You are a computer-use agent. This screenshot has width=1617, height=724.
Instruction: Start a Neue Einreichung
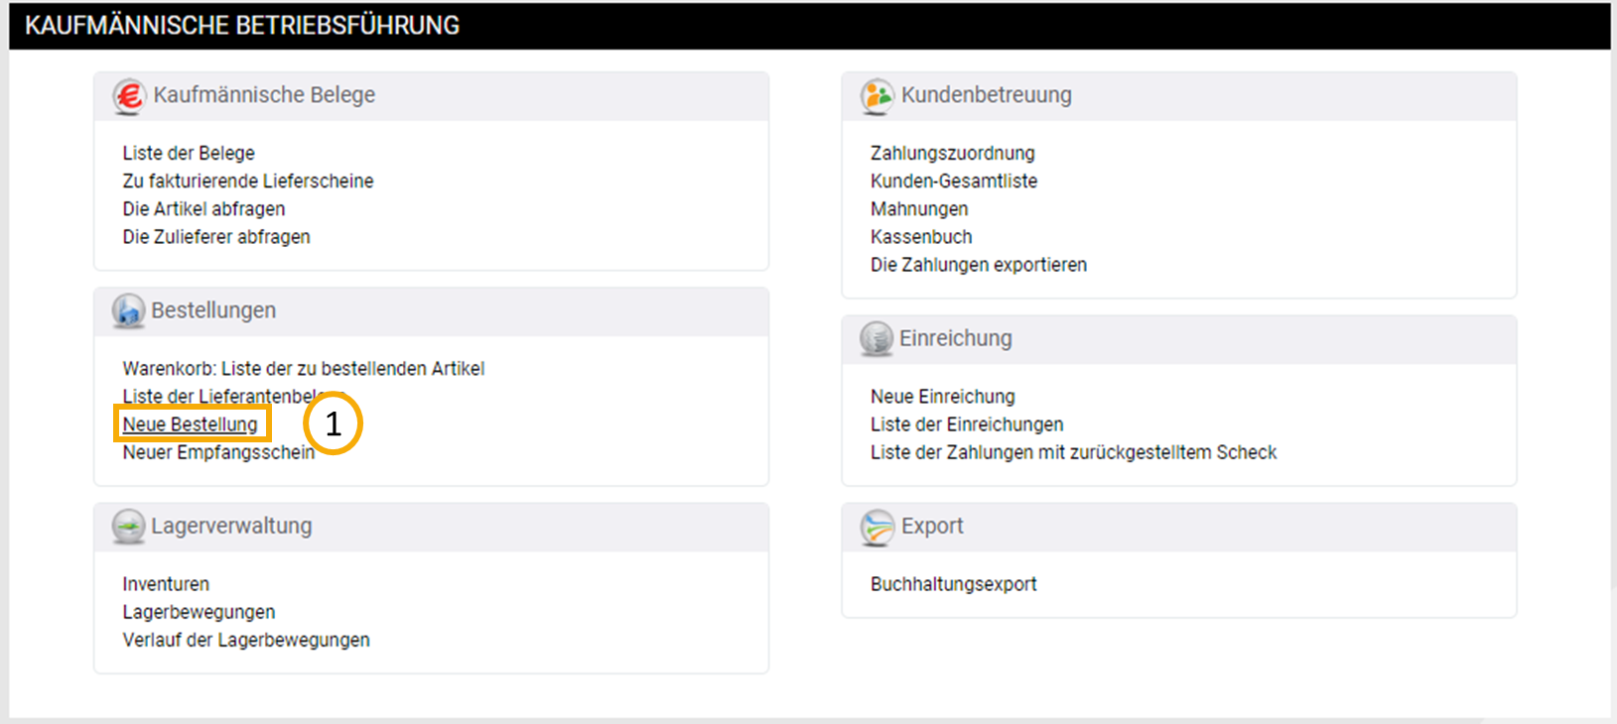point(942,396)
